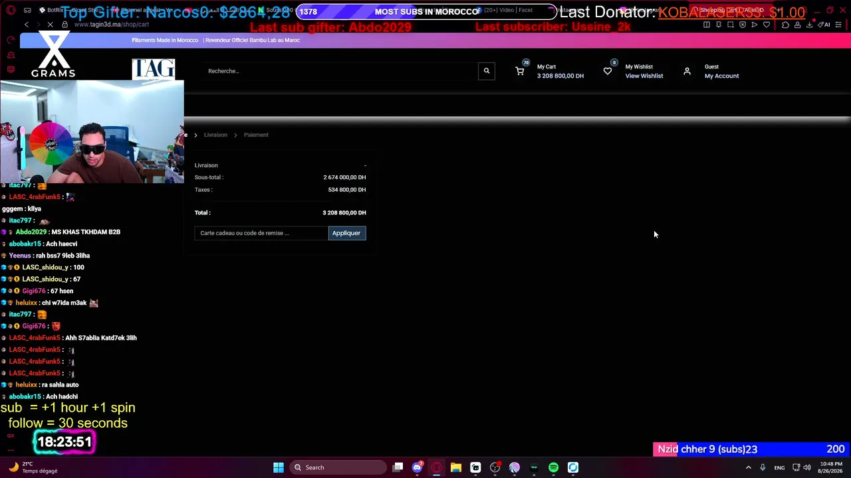Click the Windows taskbar Search box
The width and height of the screenshot is (851, 478).
point(339,467)
